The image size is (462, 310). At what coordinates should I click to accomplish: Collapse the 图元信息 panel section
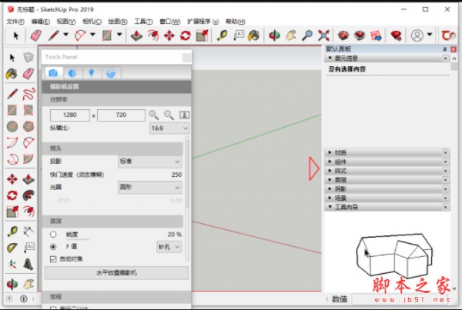(387, 58)
